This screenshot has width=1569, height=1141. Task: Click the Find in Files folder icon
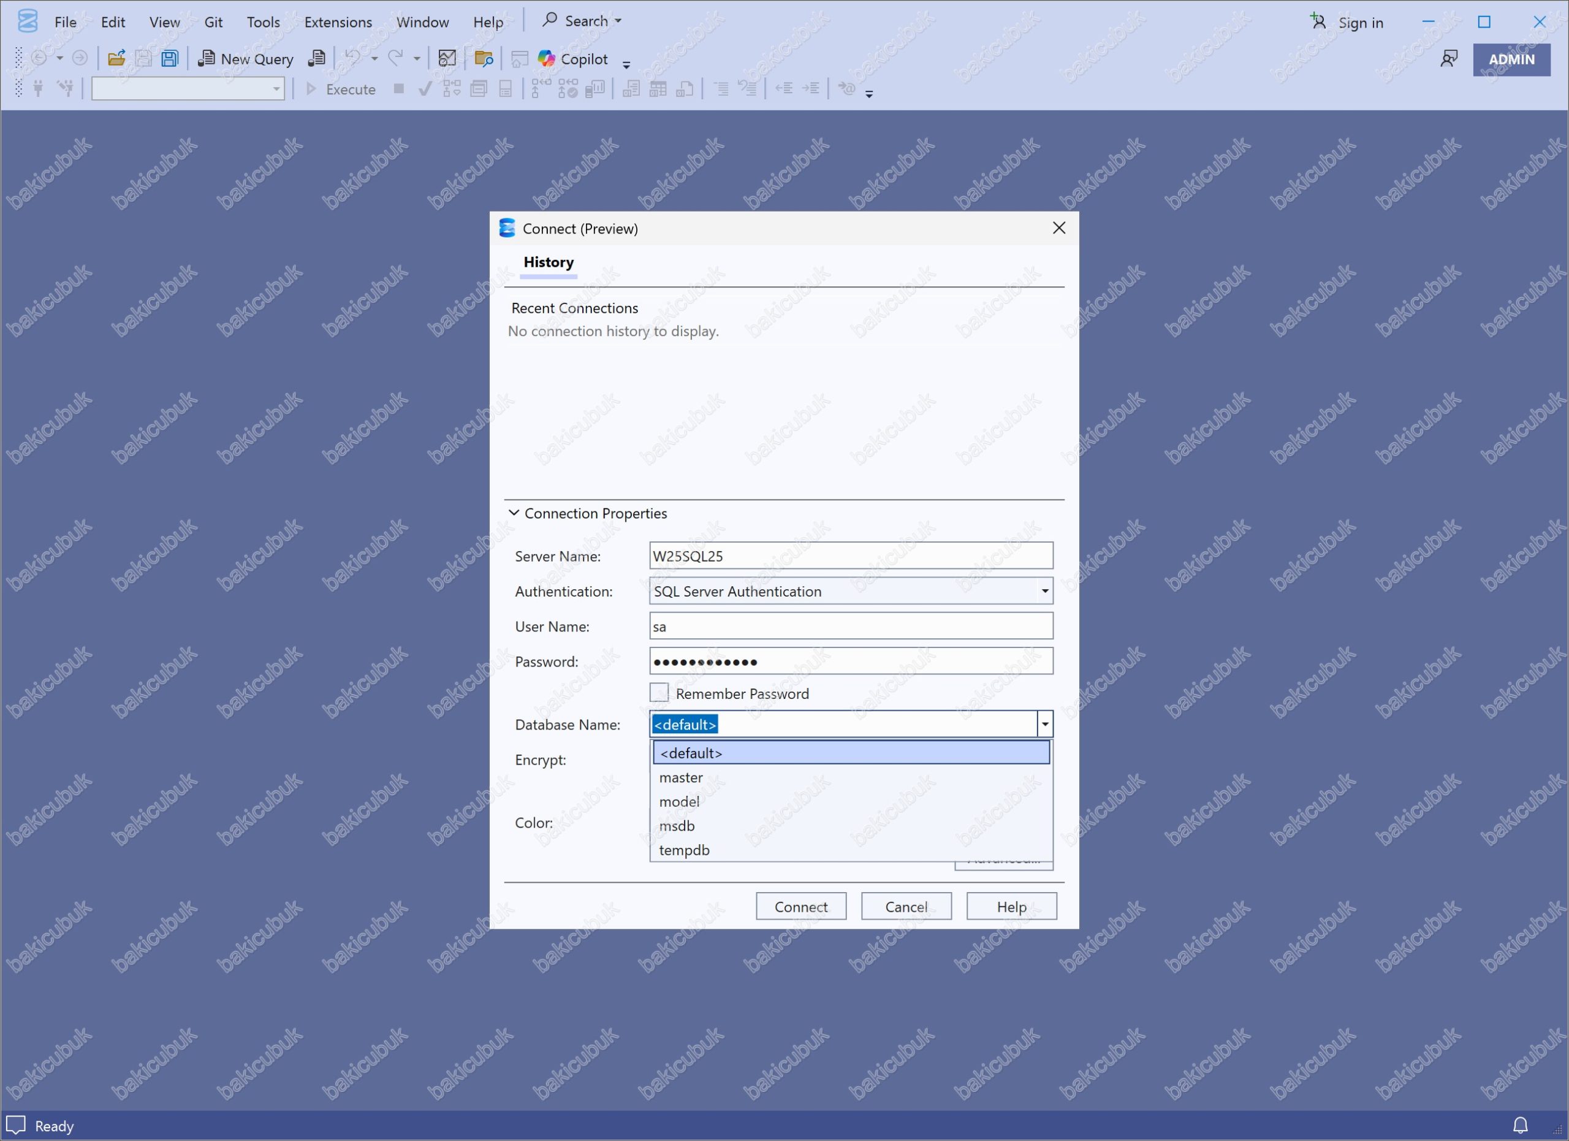click(484, 59)
